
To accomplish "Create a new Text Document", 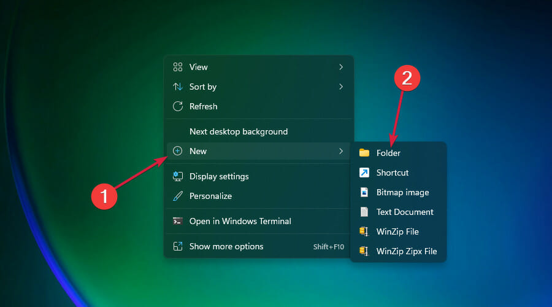I will click(x=399, y=212).
